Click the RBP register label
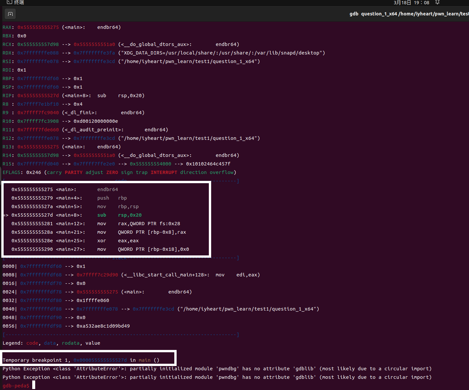Image resolution: width=469 pixels, height=390 pixels. click(7, 78)
